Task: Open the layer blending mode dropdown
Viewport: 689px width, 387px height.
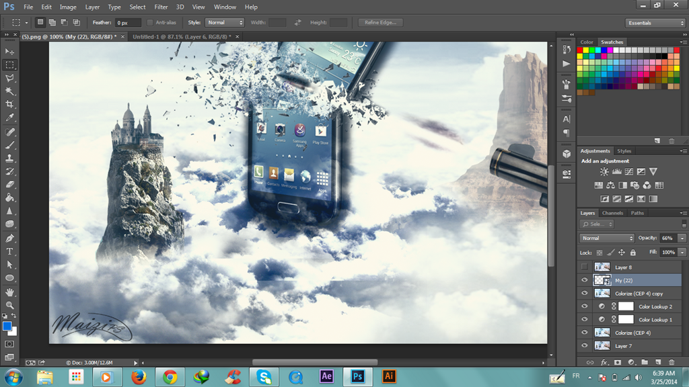Action: 606,238
